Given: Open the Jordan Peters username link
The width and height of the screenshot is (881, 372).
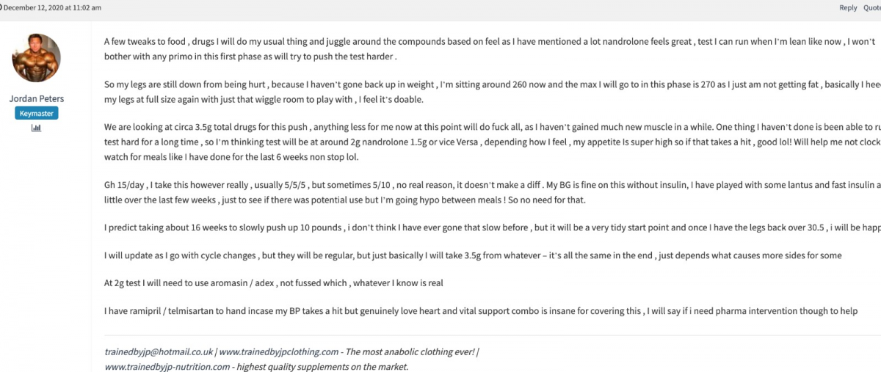Looking at the screenshot, I should point(36,98).
